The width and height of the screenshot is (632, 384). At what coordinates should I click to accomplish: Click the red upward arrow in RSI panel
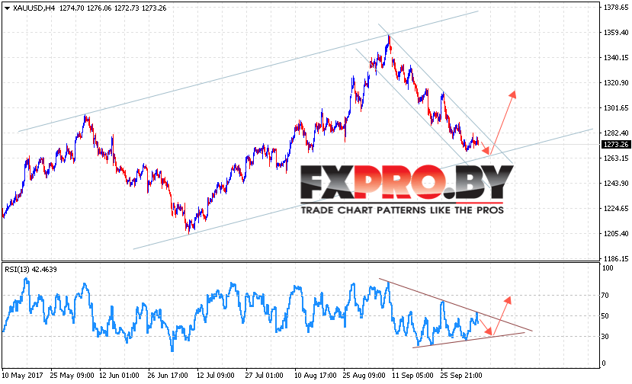pyautogui.click(x=502, y=316)
